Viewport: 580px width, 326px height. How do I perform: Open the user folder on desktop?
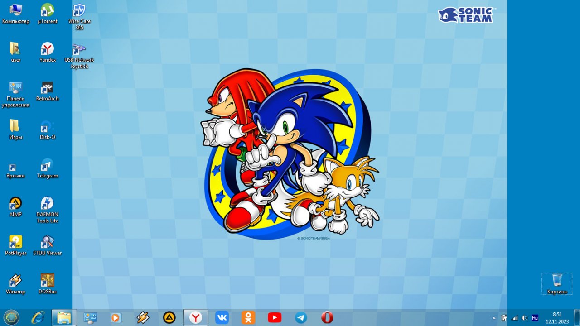coord(15,53)
